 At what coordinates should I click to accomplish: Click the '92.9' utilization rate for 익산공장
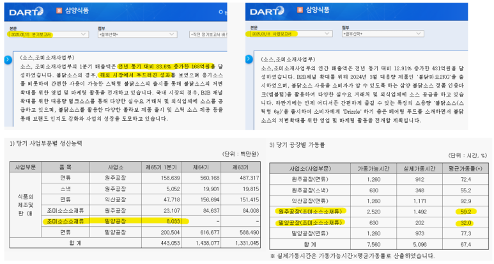click(466, 201)
